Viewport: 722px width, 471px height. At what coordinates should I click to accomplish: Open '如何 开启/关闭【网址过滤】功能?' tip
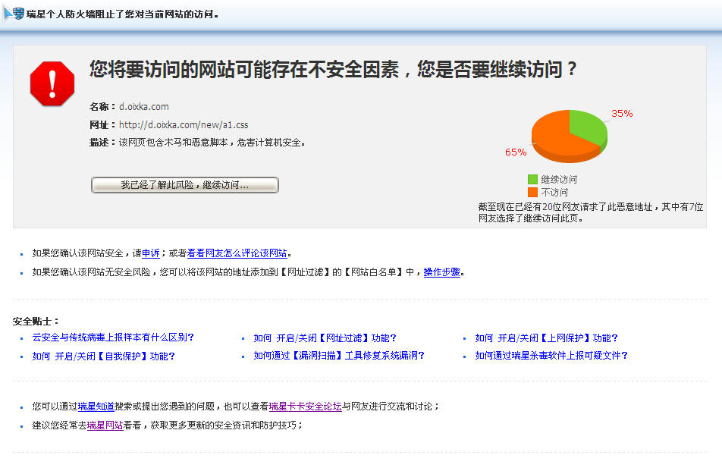325,338
